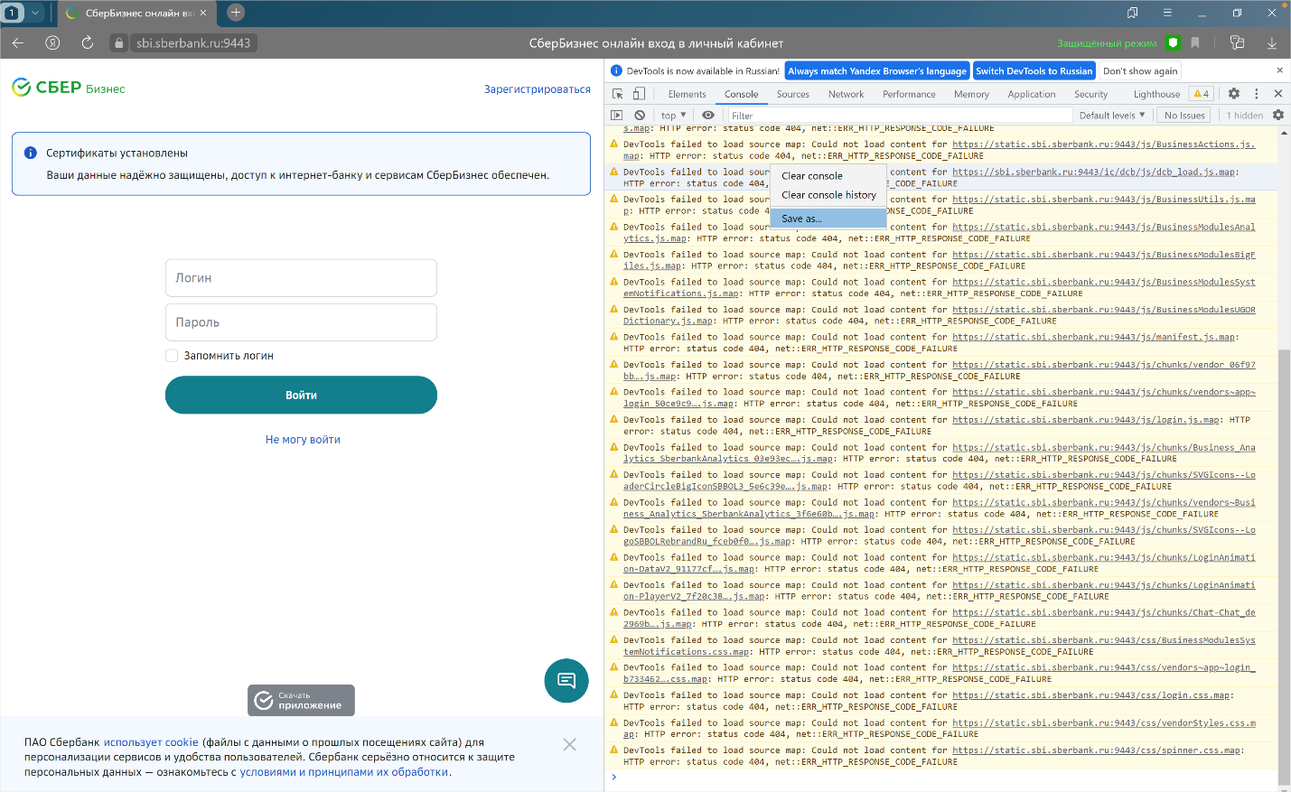Viewport: 1291px width, 792px height.
Task: Tick the remember login checkbox
Action: click(x=172, y=356)
